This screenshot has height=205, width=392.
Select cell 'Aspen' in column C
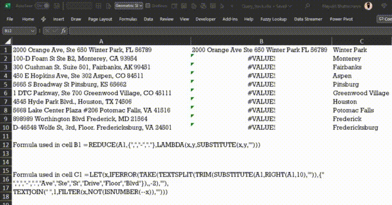tap(362, 76)
